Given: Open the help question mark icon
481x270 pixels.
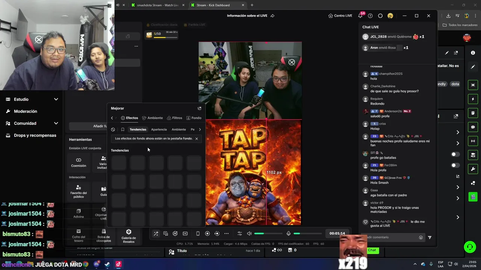Looking at the screenshot, I should tap(370, 16).
